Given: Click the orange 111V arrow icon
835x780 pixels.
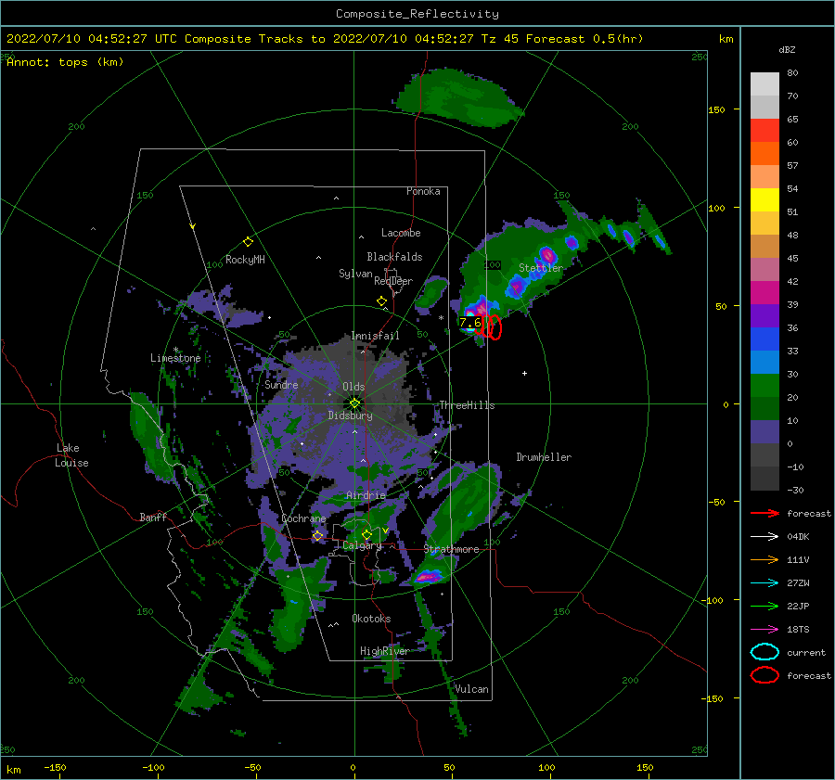Looking at the screenshot, I should (x=764, y=559).
